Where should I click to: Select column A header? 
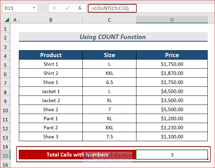(15, 20)
